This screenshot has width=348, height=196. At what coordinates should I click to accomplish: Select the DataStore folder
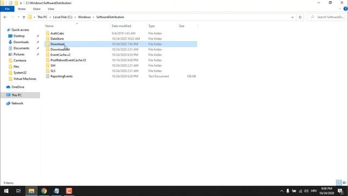[x=57, y=39]
